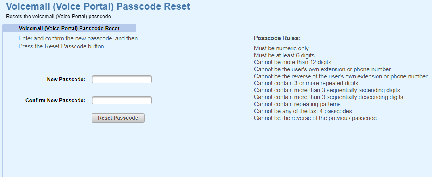
Task: Click the "Cannot be more than 12 digits" rule
Action: click(x=293, y=62)
